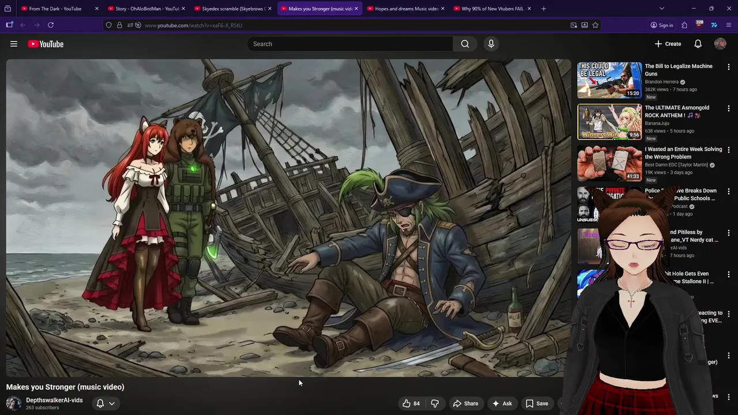The width and height of the screenshot is (738, 415).
Task: Open I Wasted an Entire Week title
Action: coord(683,153)
